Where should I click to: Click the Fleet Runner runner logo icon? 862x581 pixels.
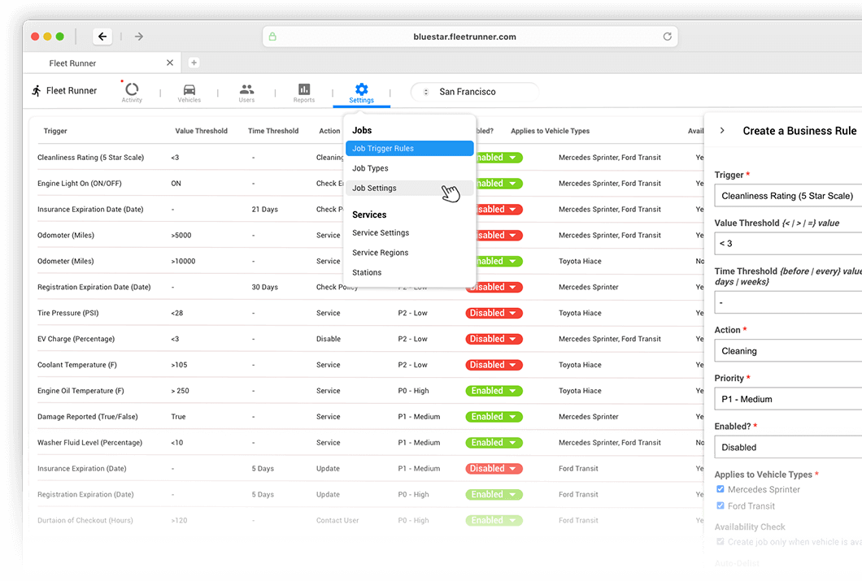pos(36,90)
